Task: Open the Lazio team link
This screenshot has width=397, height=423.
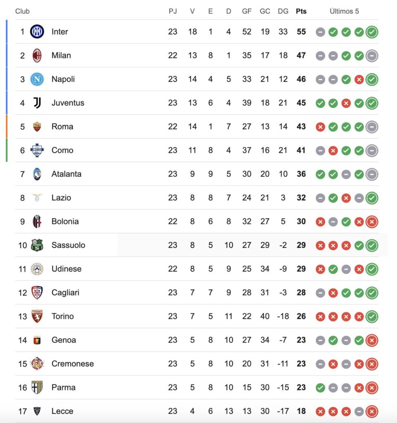Action: pos(61,198)
